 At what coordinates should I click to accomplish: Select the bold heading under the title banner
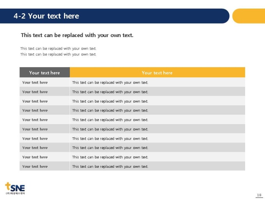77,35
